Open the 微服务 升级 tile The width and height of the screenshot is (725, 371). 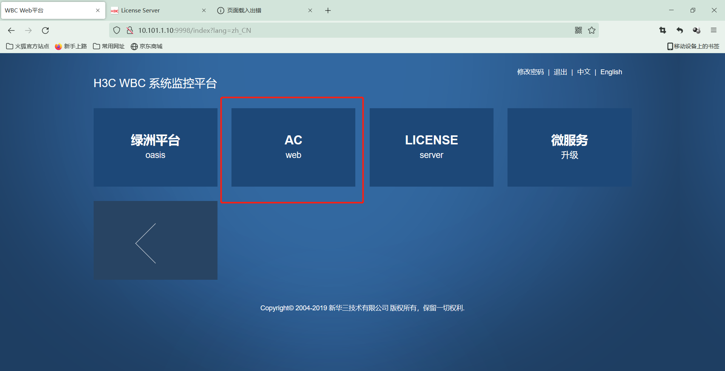pyautogui.click(x=569, y=147)
